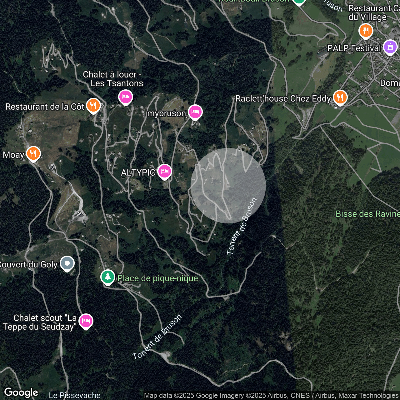The height and width of the screenshot is (400, 400).
Task: Click the partially visible green pin at top edge
Action: 299,2
